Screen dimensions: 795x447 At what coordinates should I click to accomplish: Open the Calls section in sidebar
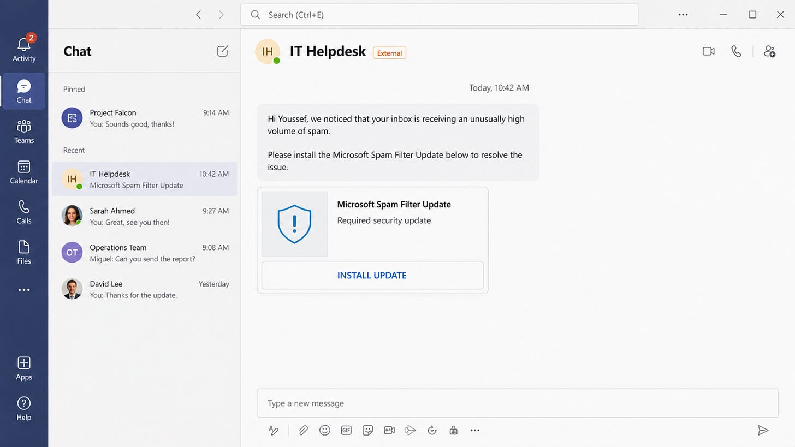pos(24,212)
